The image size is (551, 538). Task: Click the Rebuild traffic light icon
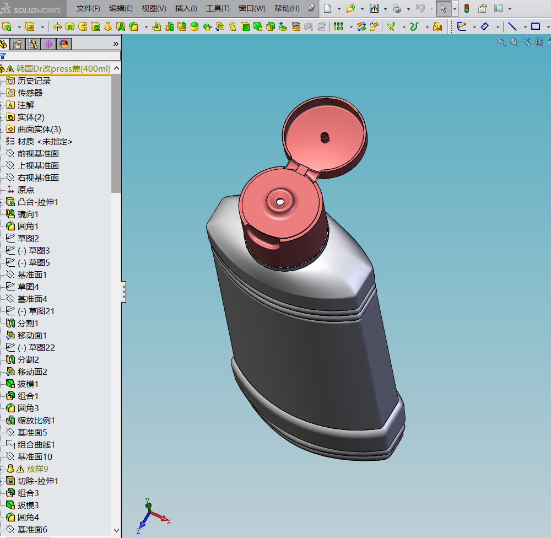point(467,8)
